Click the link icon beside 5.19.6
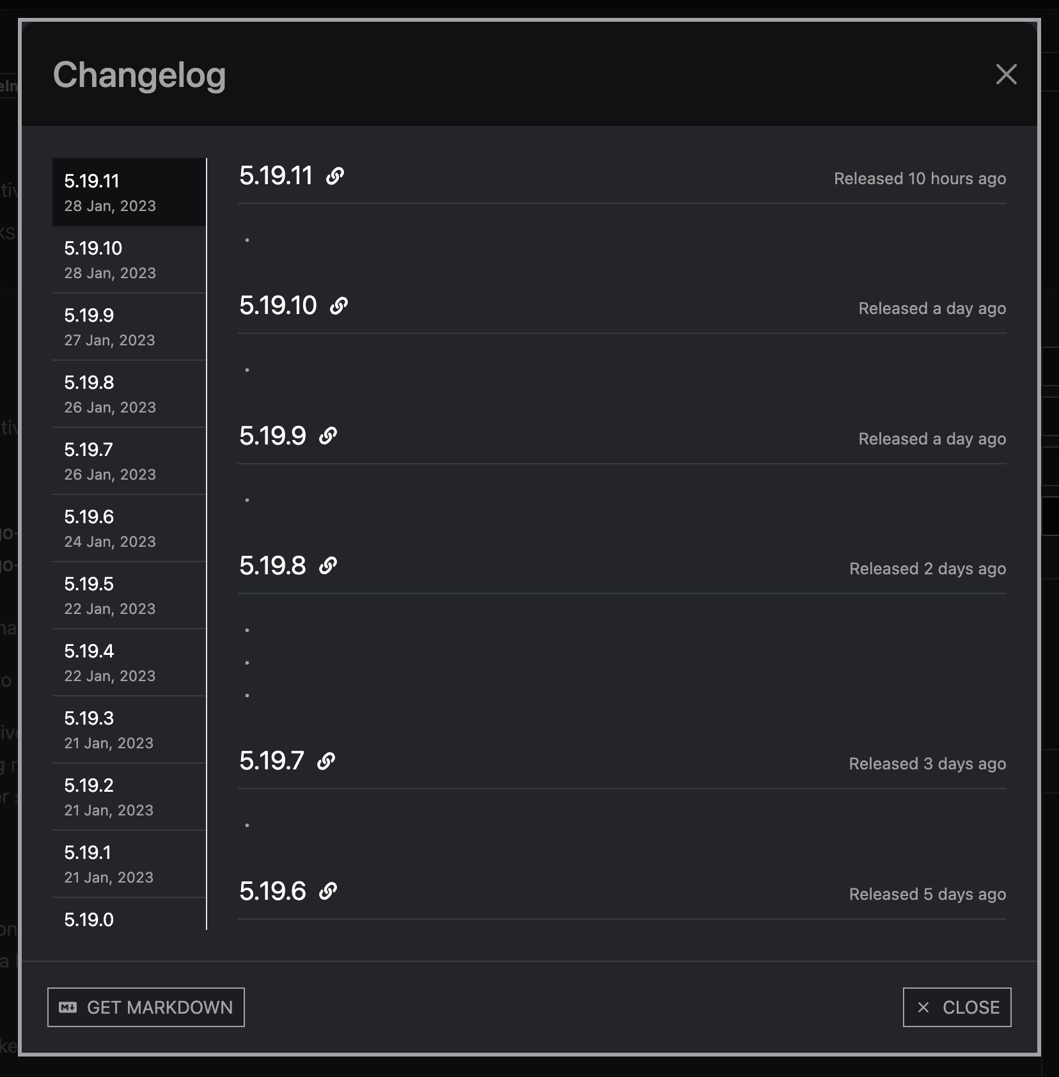Screen dimensions: 1059x1077 329,891
